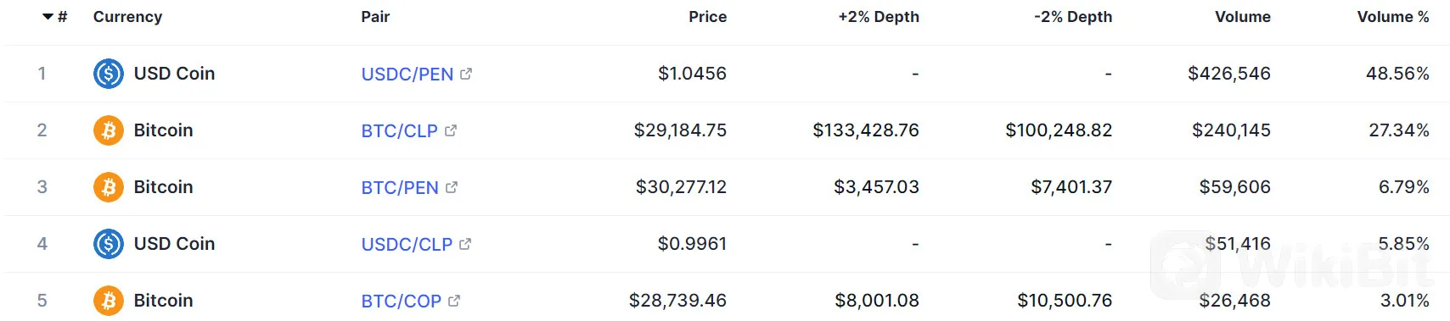This screenshot has height=321, width=1450.
Task: Sort table by Volume % header
Action: pyautogui.click(x=1393, y=17)
